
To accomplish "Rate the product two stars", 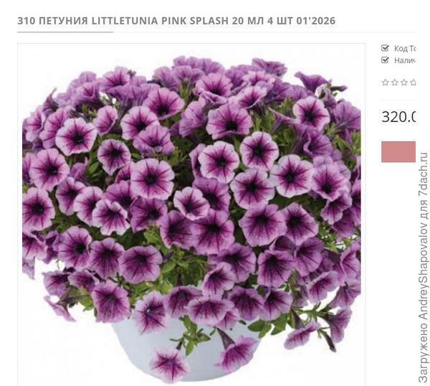I will [x=395, y=83].
